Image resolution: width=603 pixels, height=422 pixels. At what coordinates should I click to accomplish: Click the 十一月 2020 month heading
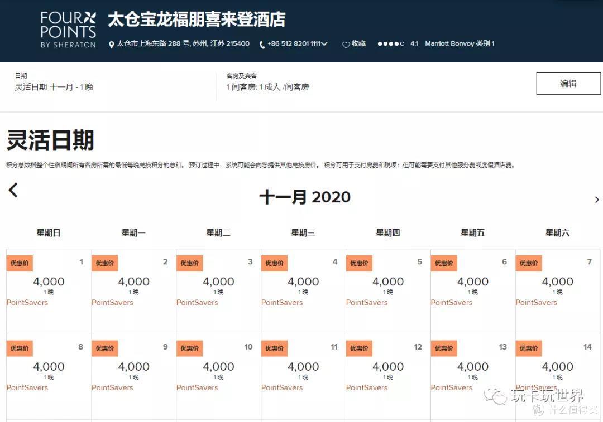point(305,197)
